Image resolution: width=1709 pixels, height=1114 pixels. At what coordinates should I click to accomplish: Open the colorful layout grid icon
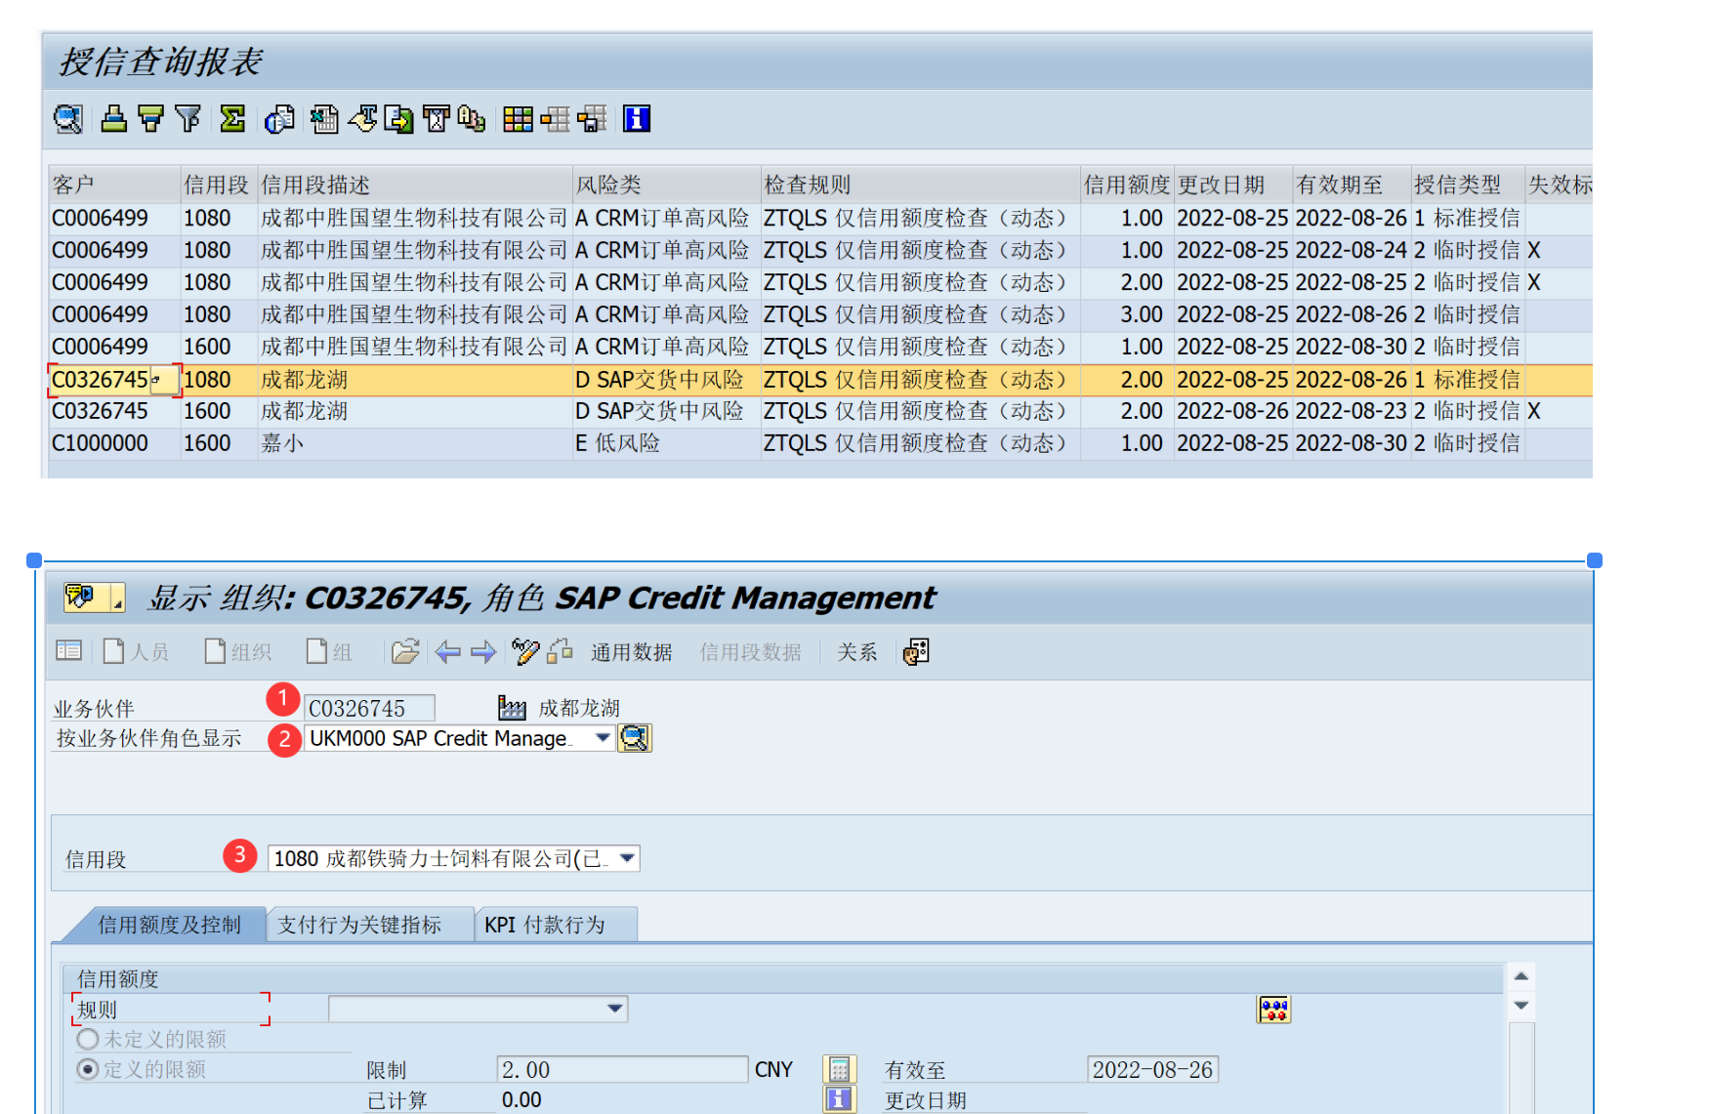point(518,119)
